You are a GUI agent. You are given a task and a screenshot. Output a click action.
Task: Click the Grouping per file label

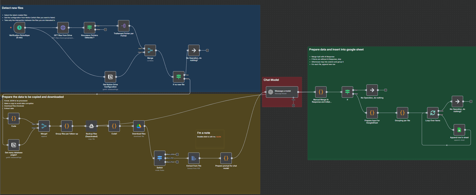[x=402, y=121]
